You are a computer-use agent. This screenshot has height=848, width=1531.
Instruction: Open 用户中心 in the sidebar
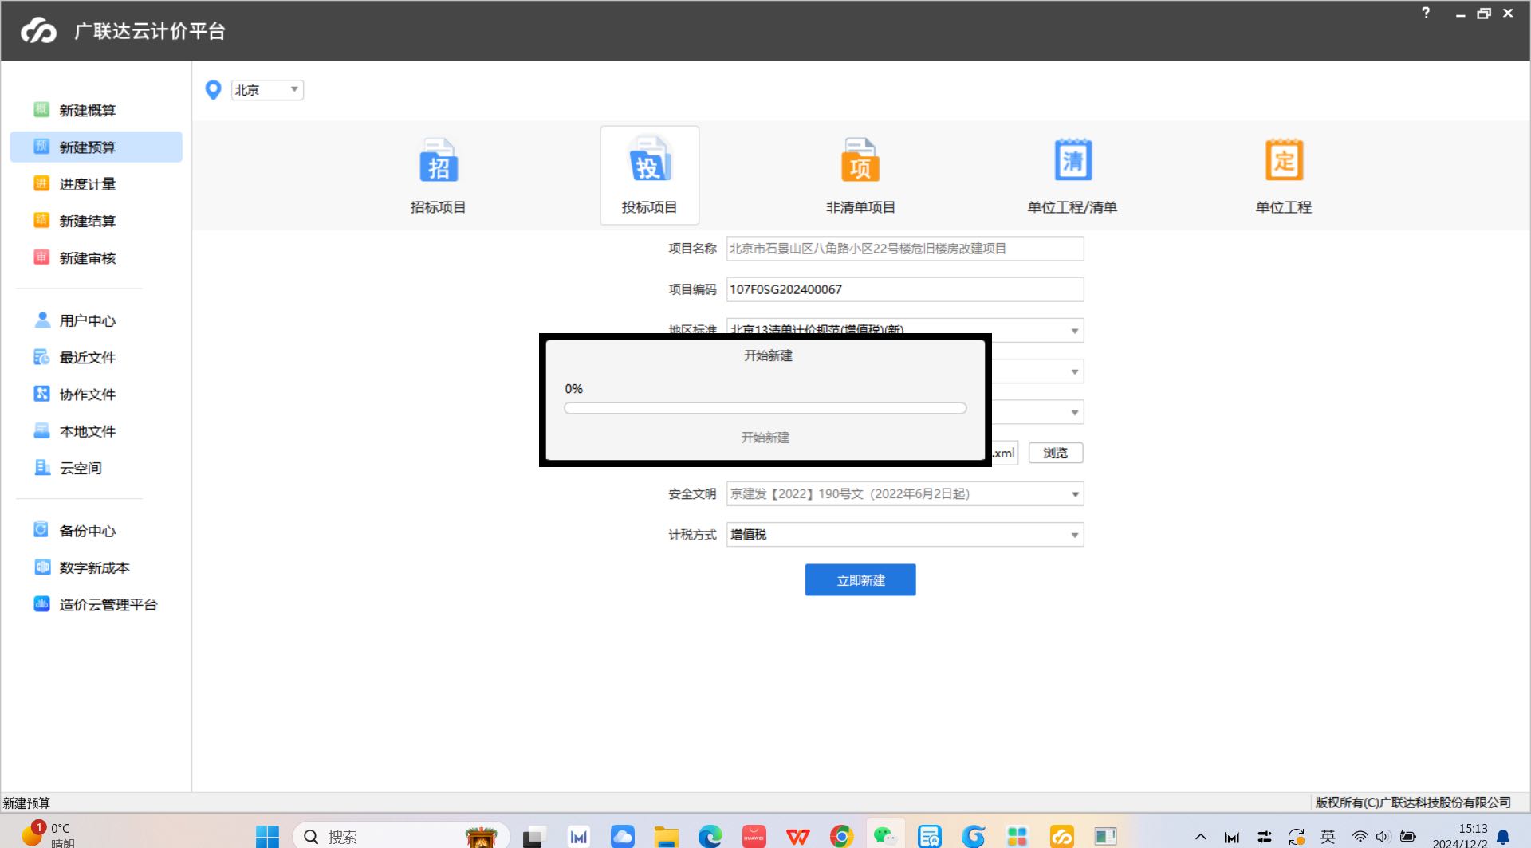[x=96, y=320]
